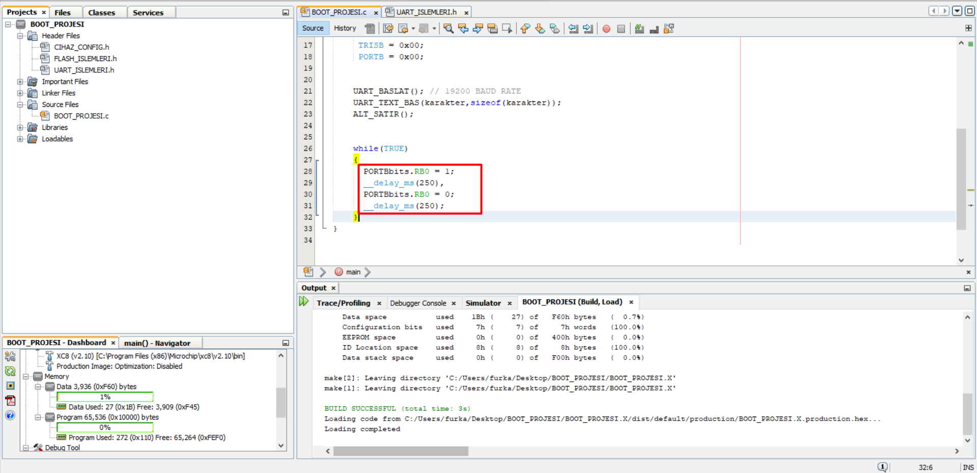
Task: Refresh debug tool status icon in Dashboard
Action: coord(10,371)
